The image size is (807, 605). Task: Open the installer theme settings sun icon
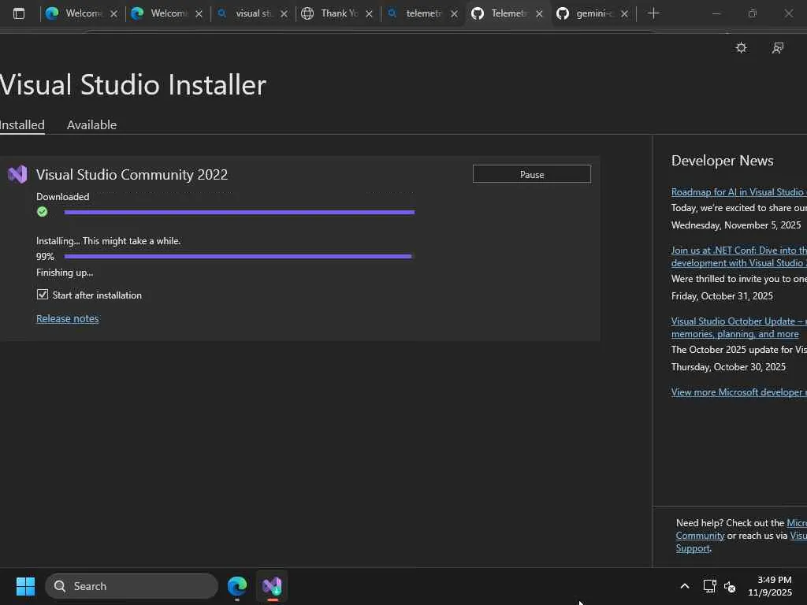pyautogui.click(x=741, y=48)
